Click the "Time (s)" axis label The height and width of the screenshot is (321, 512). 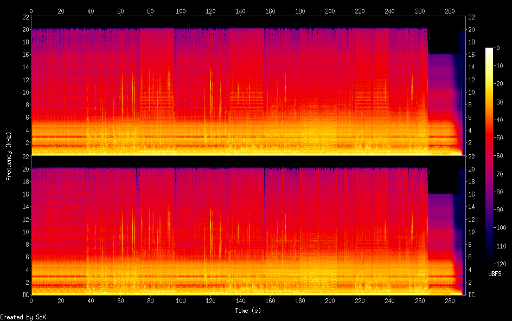tap(248, 311)
